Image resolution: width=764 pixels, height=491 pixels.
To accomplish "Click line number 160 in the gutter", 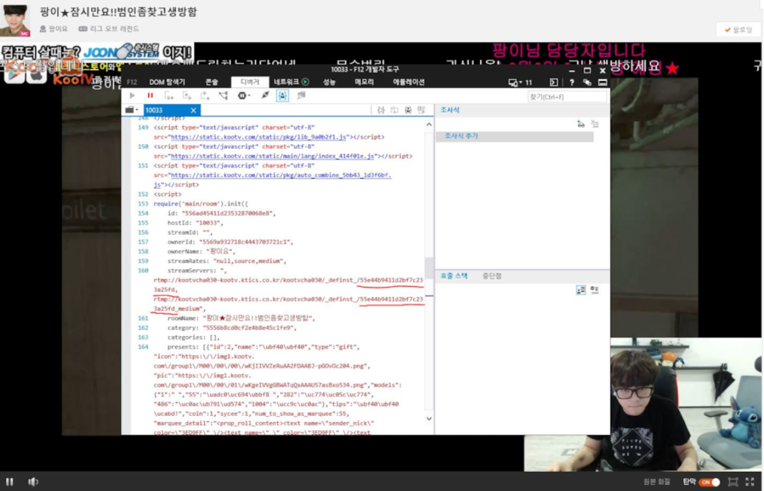I will point(143,271).
